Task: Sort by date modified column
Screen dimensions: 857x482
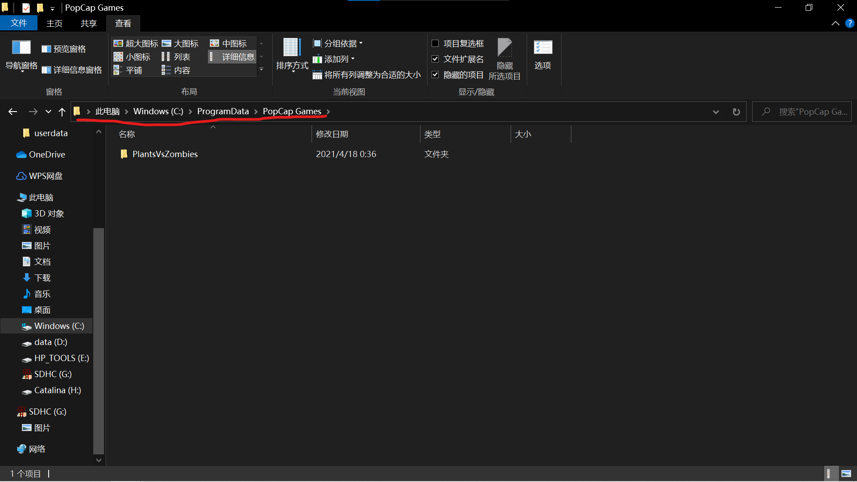Action: pos(366,134)
